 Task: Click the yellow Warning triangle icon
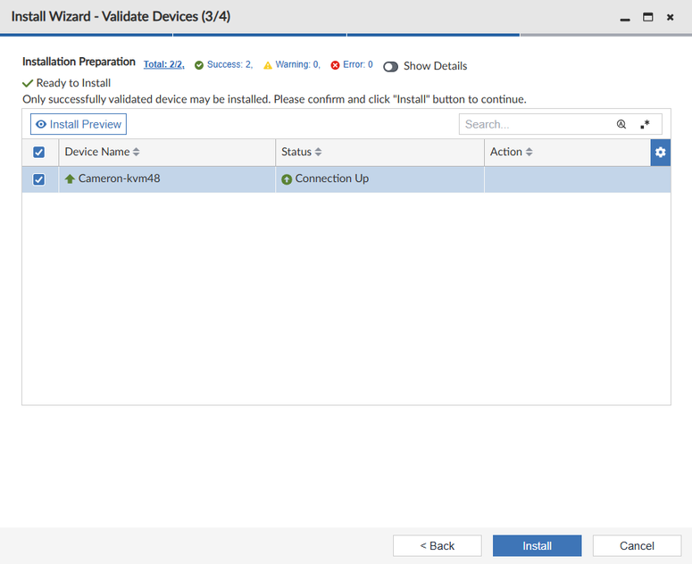[x=268, y=65]
